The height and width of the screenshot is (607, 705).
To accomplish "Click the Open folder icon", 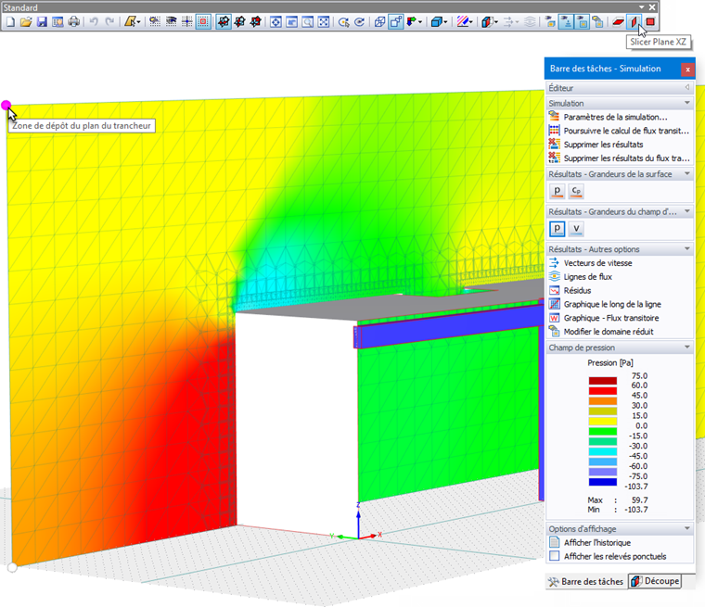I will click(x=26, y=22).
